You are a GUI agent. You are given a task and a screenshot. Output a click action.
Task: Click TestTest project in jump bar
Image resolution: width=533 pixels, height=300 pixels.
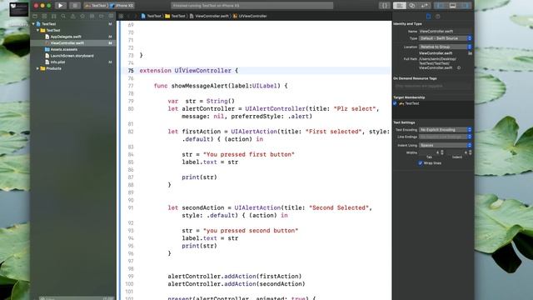(152, 16)
